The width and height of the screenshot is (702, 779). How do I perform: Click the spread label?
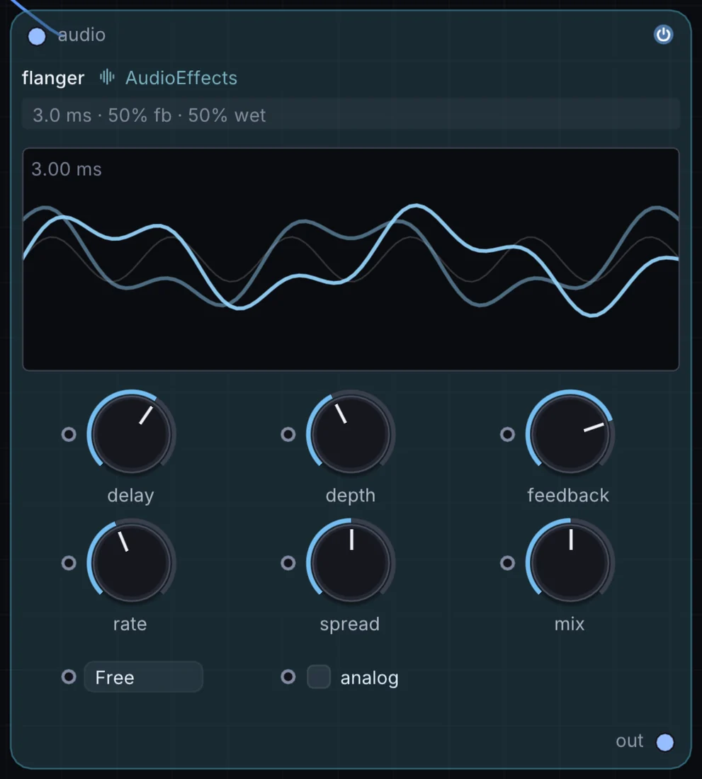(350, 625)
